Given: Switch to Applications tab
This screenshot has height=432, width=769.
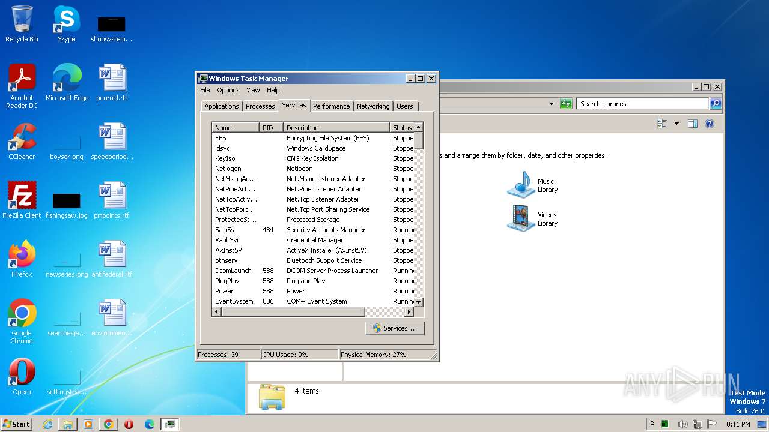Looking at the screenshot, I should pos(222,106).
